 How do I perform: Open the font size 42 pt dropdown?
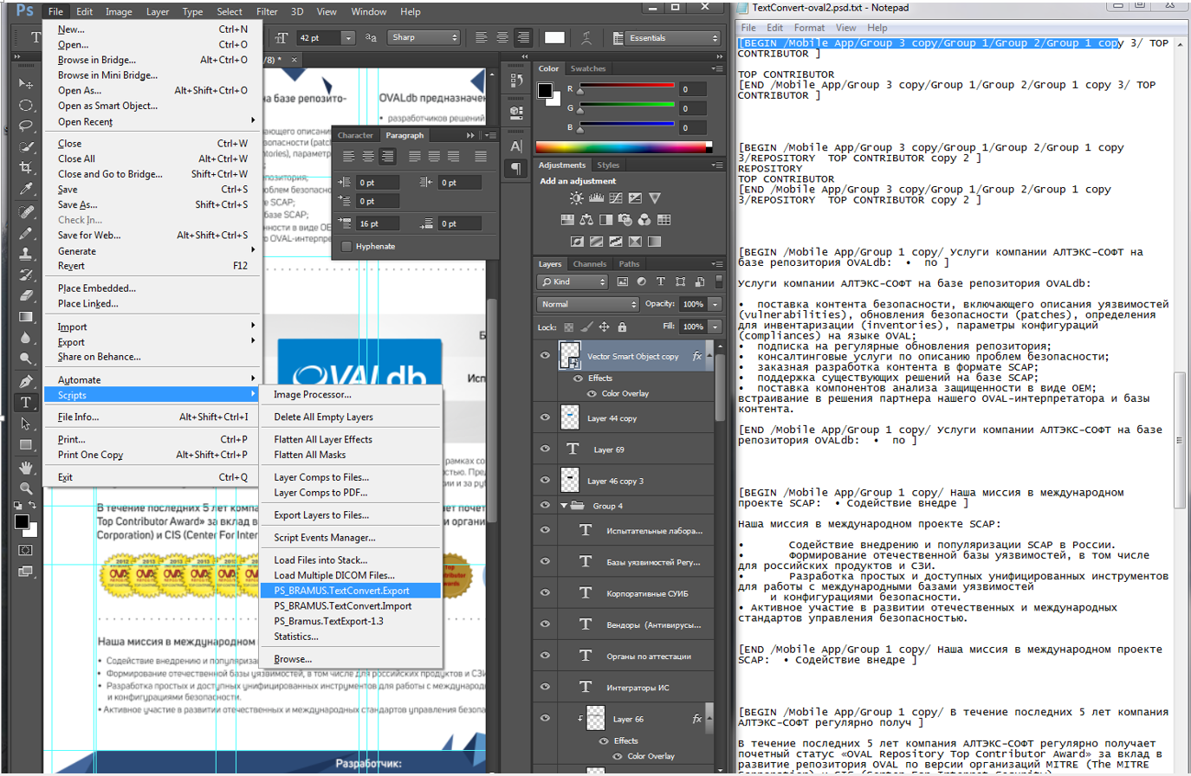coord(348,38)
